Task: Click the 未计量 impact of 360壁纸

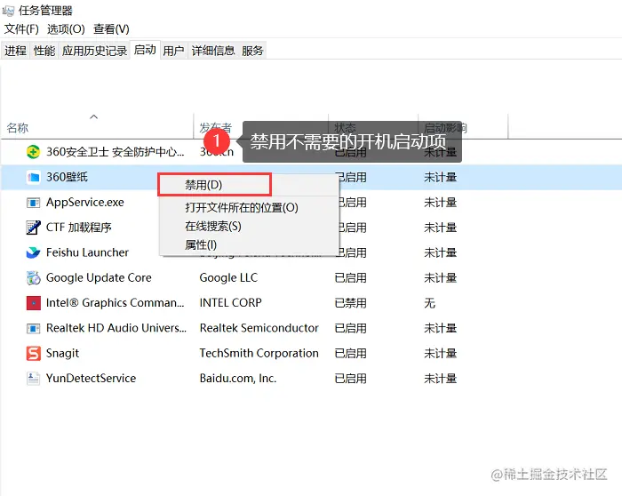Action: pyautogui.click(x=441, y=177)
